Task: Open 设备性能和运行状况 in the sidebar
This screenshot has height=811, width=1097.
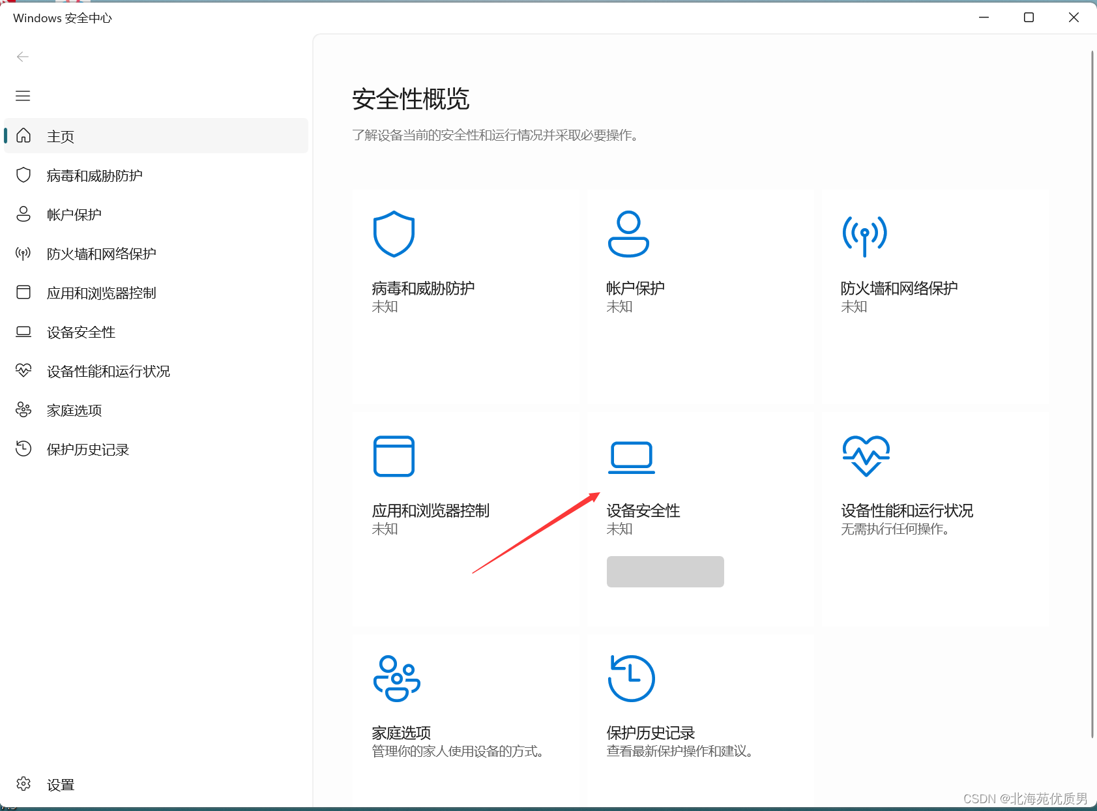Action: [156, 370]
